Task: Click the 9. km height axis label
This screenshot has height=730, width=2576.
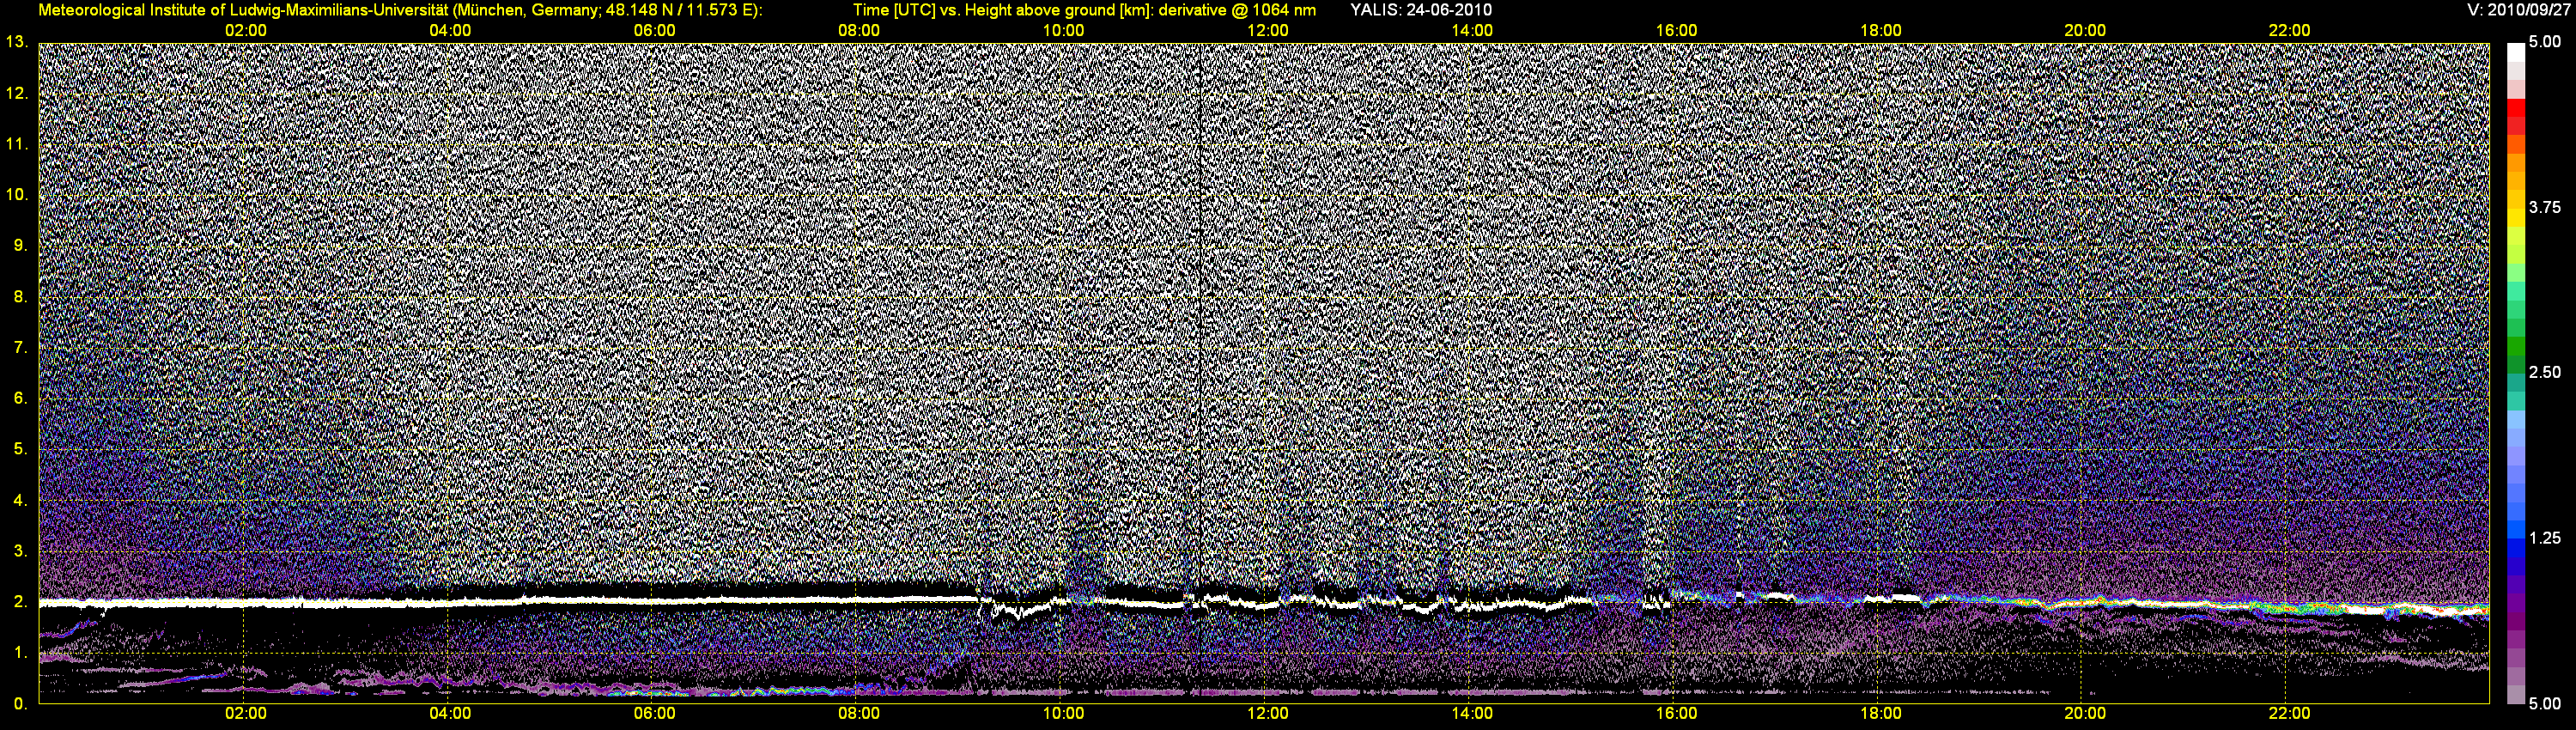Action: coord(20,245)
